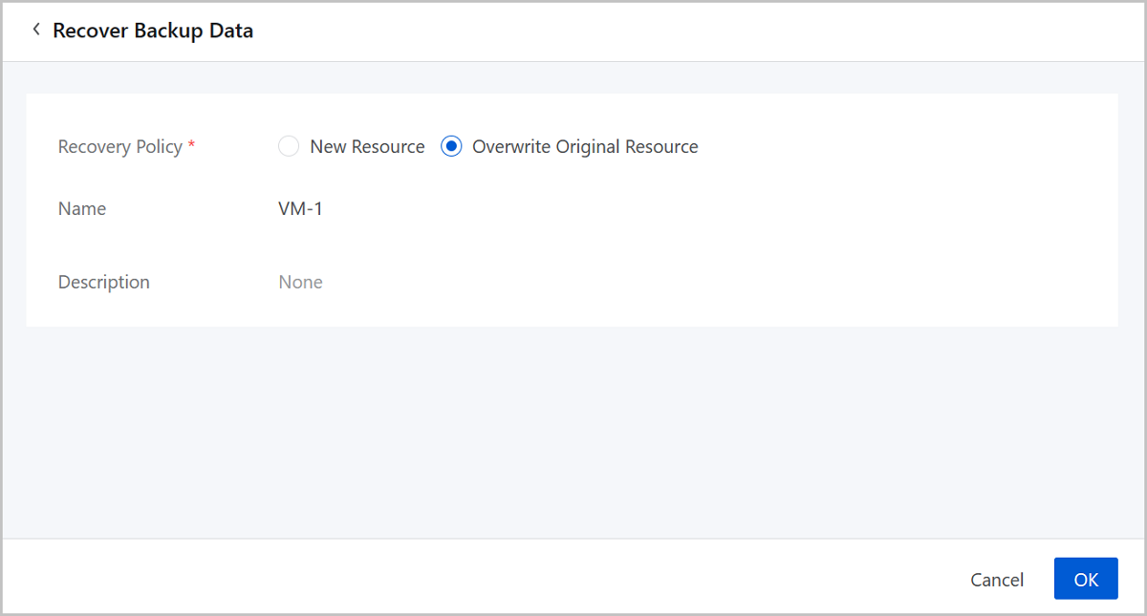Click the None description value
The height and width of the screenshot is (616, 1147).
300,282
